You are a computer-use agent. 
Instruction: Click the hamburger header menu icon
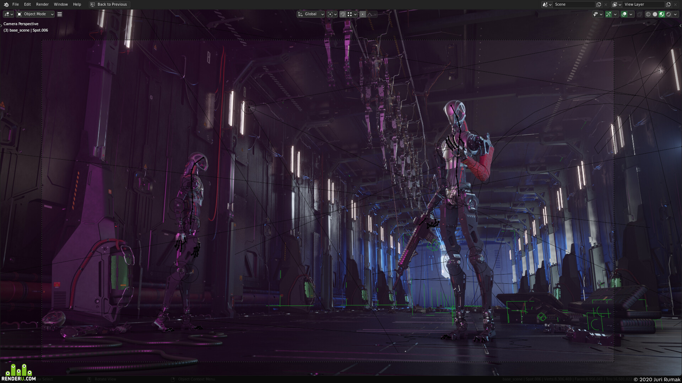click(x=60, y=14)
